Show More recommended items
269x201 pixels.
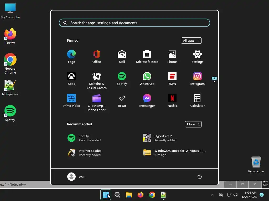[193, 124]
